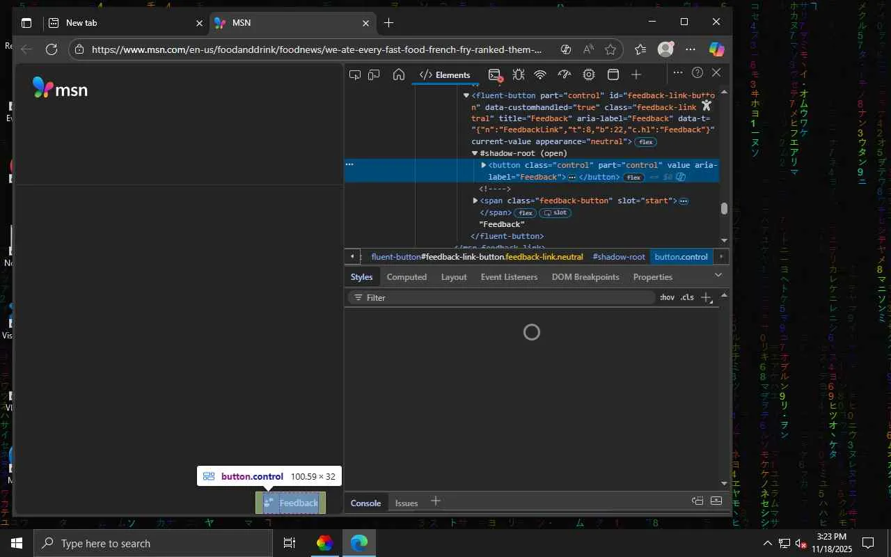Open the Network wifi icon tool
The height and width of the screenshot is (557, 891).
pyautogui.click(x=540, y=74)
